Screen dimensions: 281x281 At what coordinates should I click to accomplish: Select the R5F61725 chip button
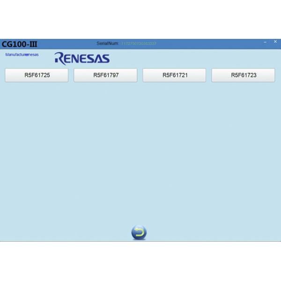(x=37, y=75)
